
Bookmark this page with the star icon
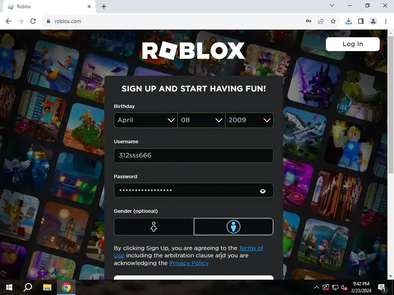click(333, 22)
